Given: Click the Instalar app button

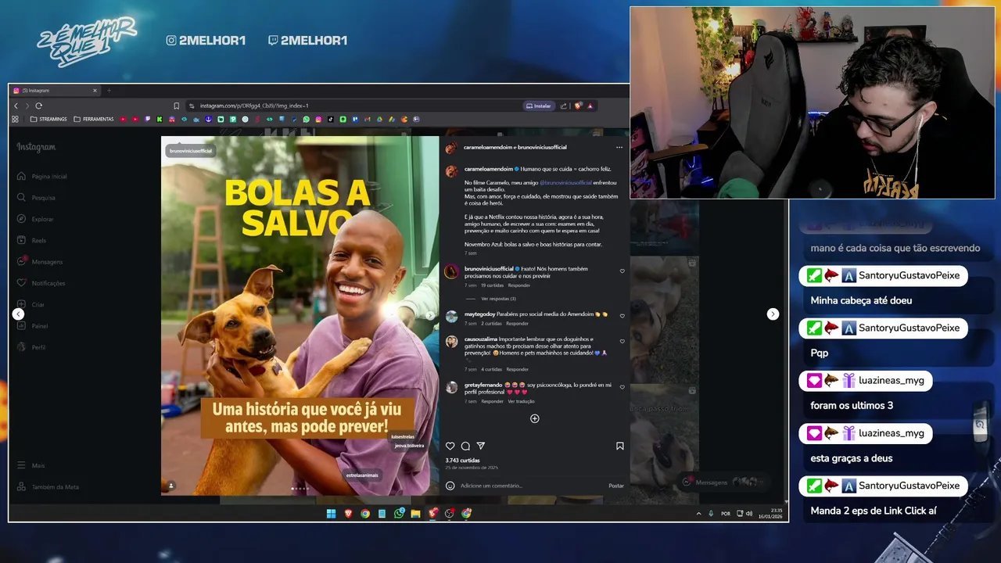Looking at the screenshot, I should click(539, 106).
